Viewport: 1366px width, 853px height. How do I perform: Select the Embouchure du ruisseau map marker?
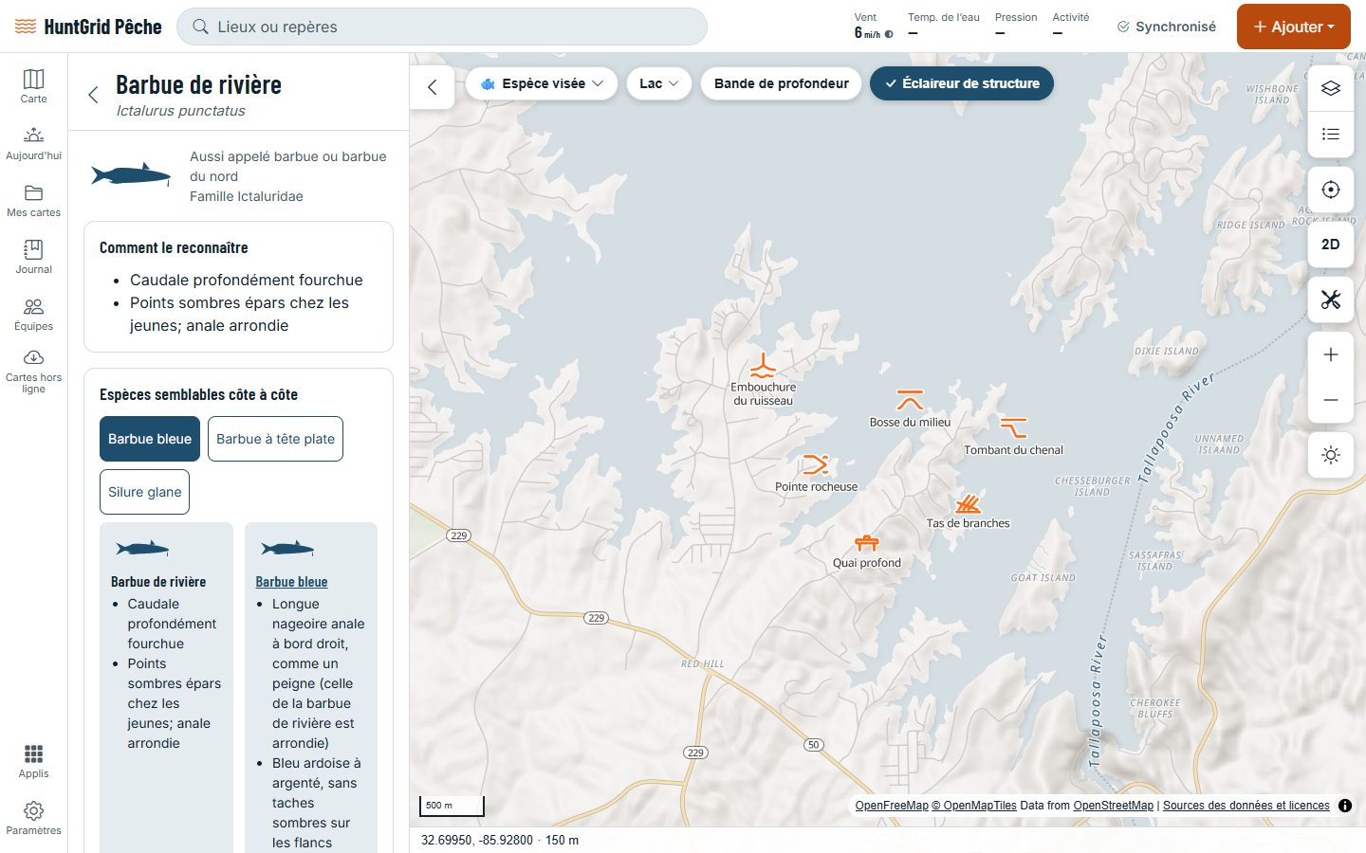pos(763,367)
